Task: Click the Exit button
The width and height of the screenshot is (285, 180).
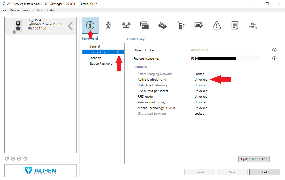Action: (x=265, y=172)
